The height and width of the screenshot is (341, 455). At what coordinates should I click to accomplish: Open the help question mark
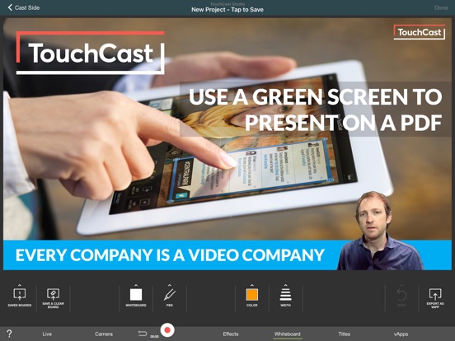[9, 334]
